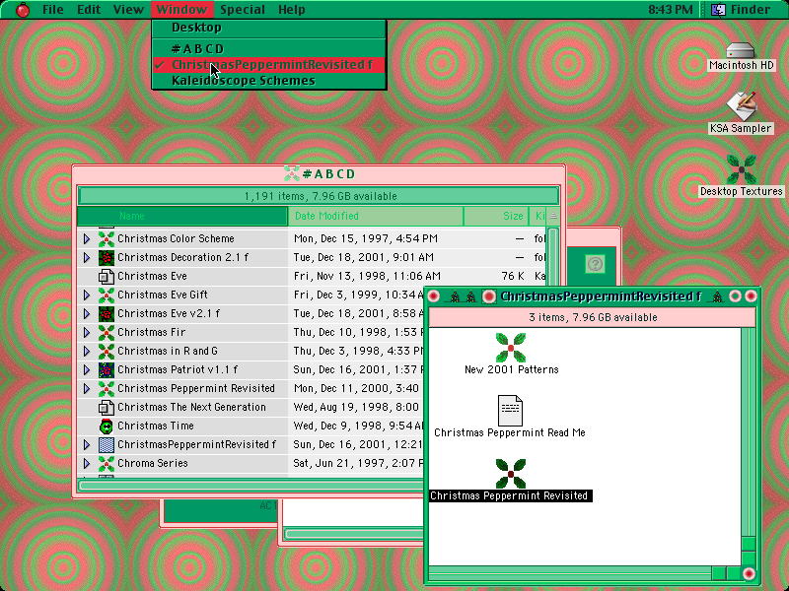Expand the Christmas Color Scheme folder

point(87,238)
